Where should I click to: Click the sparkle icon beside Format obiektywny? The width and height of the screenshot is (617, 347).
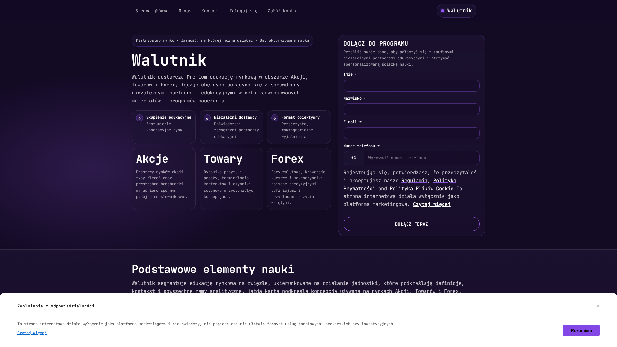pyautogui.click(x=275, y=118)
